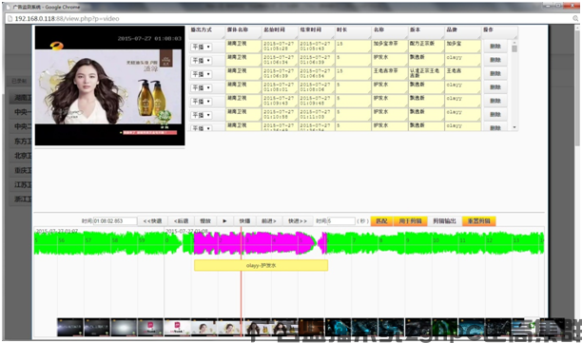Click the 前进> step forward button
This screenshot has height=343, width=582.
[x=269, y=221]
